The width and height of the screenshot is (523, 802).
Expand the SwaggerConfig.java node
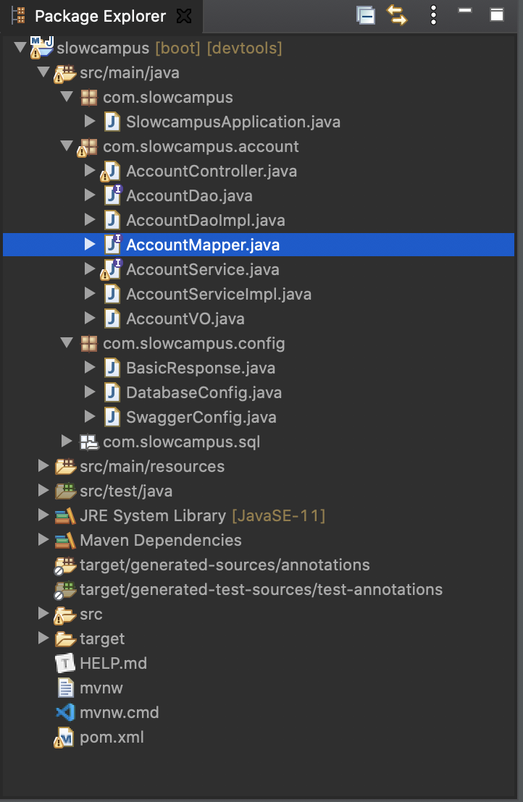(x=90, y=416)
